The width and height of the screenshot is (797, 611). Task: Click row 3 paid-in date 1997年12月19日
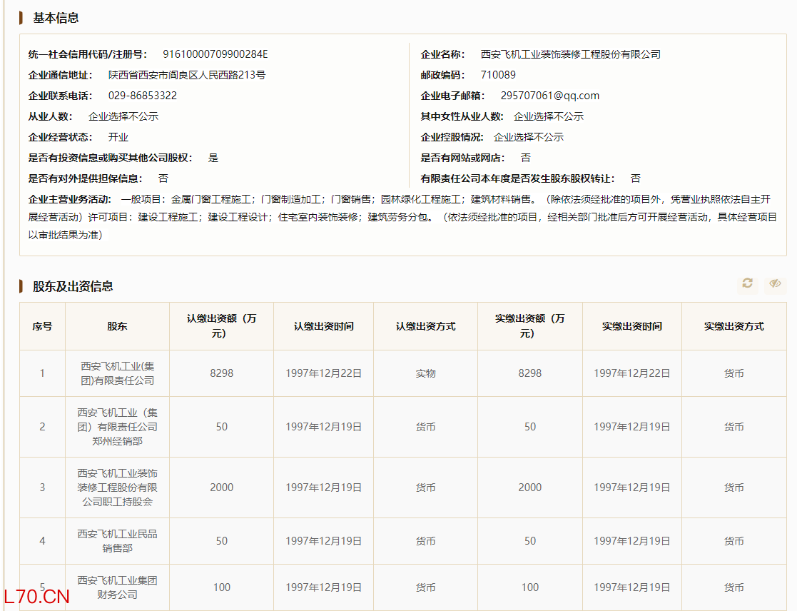point(631,488)
